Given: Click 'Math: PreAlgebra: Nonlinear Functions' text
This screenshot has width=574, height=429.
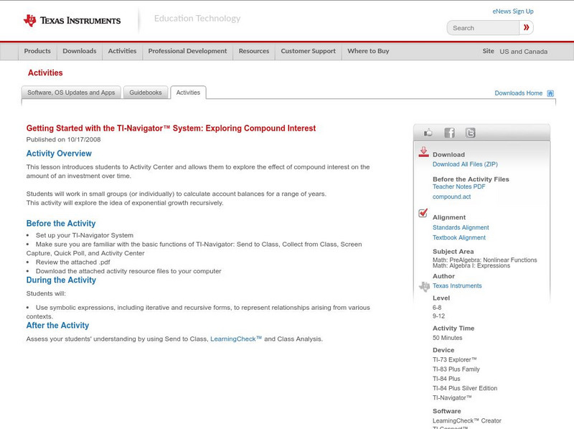Looking at the screenshot, I should (485, 260).
